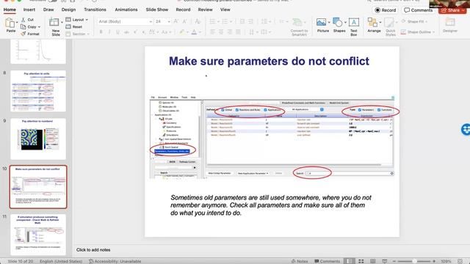The image size is (470, 264).
Task: Cut the selection with the scissors icon
Action: (23, 20)
